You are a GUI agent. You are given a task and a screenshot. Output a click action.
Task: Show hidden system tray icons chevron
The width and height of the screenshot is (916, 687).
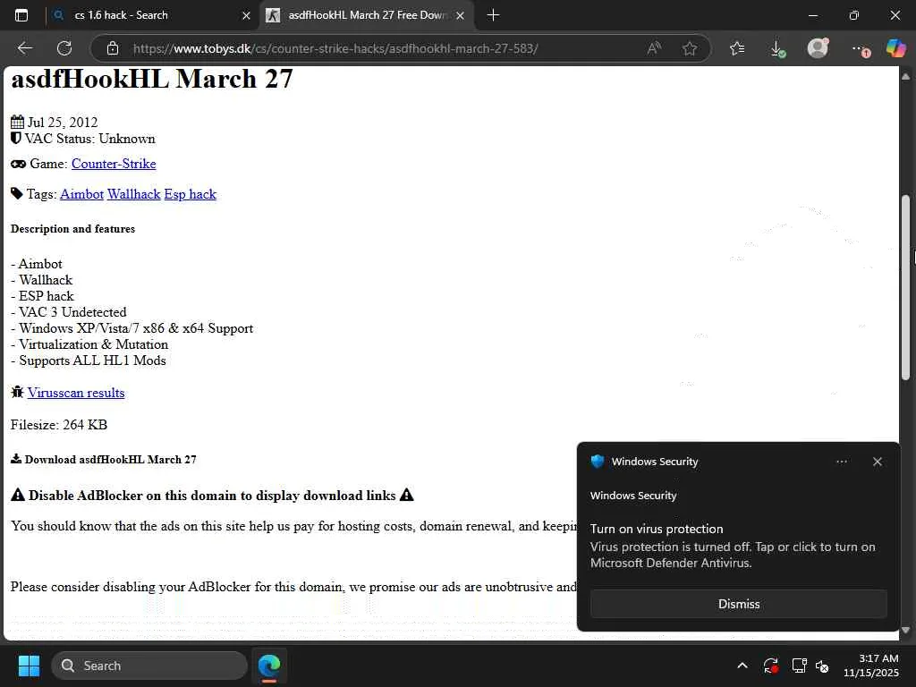coord(742,666)
